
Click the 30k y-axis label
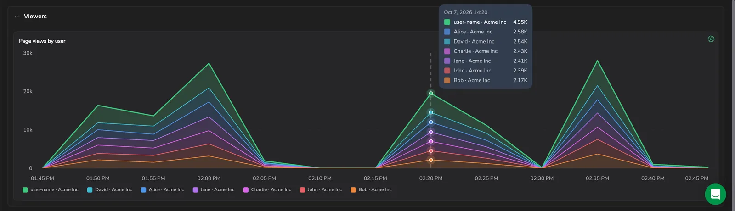click(x=28, y=53)
